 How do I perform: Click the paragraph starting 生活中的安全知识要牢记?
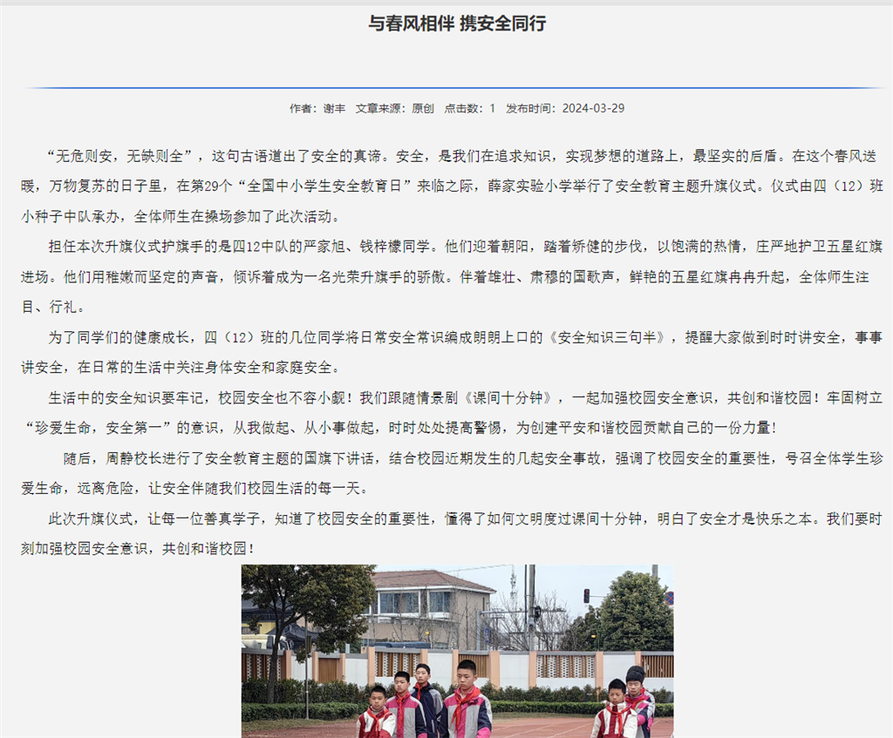[x=452, y=412]
